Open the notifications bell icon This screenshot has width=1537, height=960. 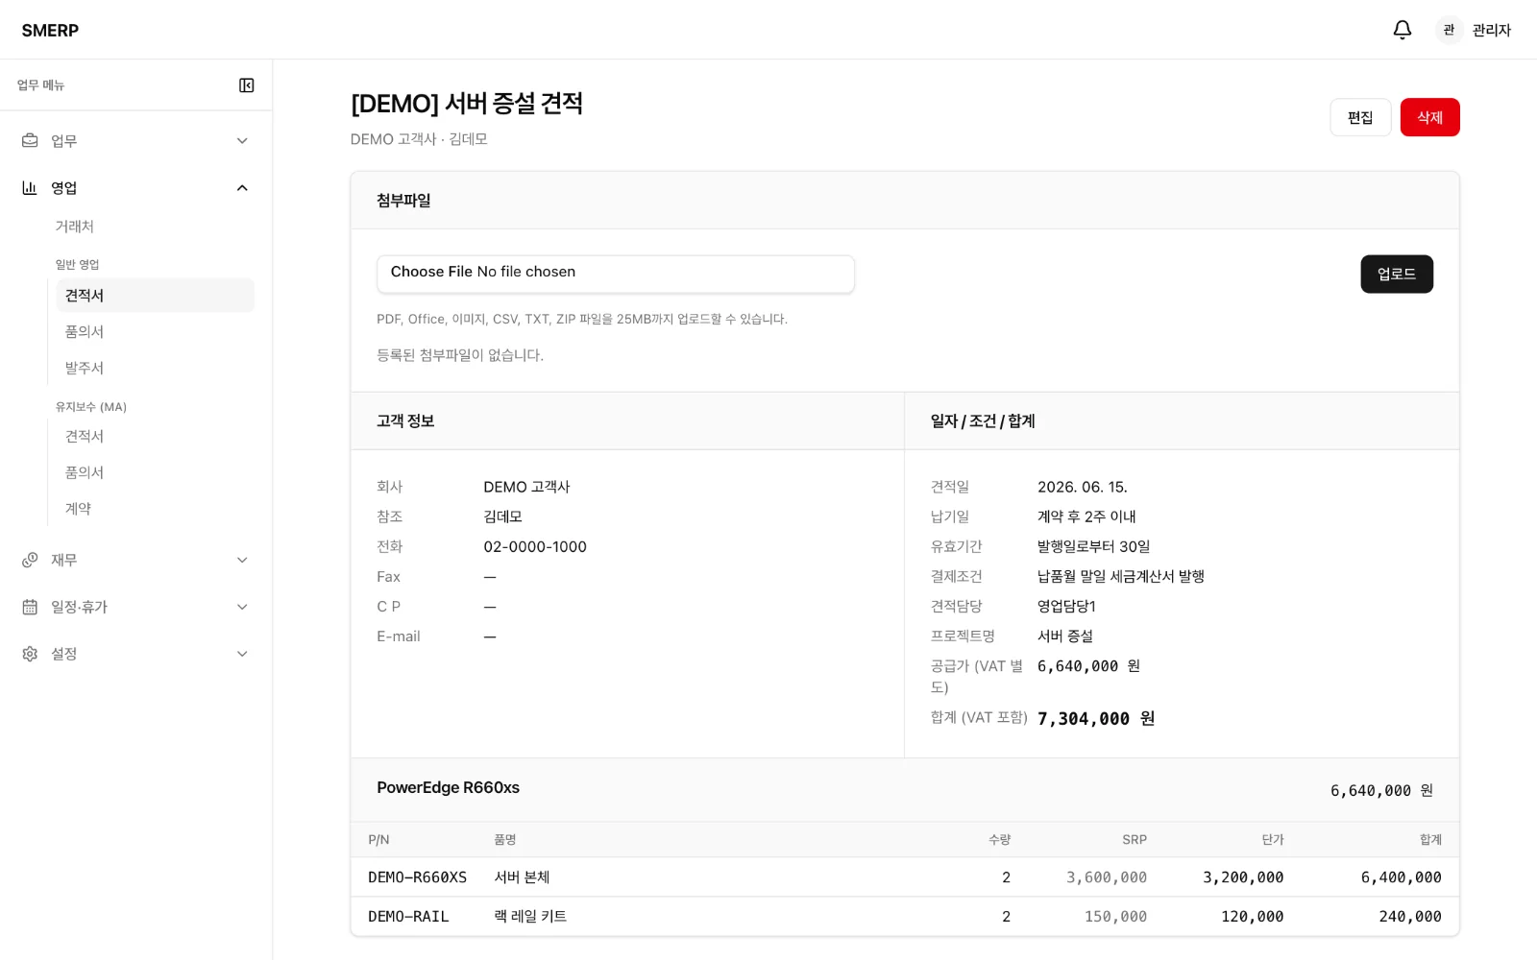pyautogui.click(x=1403, y=30)
